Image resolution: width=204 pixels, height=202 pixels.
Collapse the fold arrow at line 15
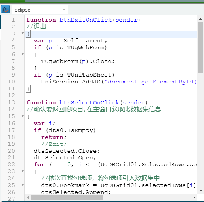(x=23, y=116)
